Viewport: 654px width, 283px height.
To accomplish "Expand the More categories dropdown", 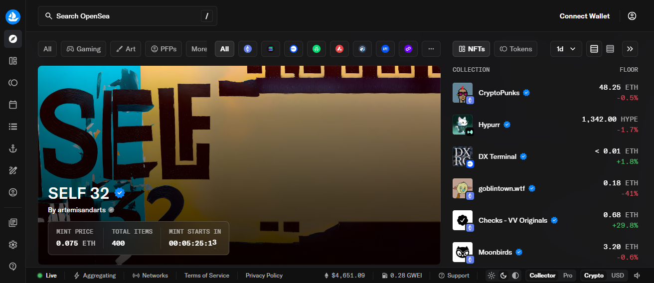I will coord(198,49).
